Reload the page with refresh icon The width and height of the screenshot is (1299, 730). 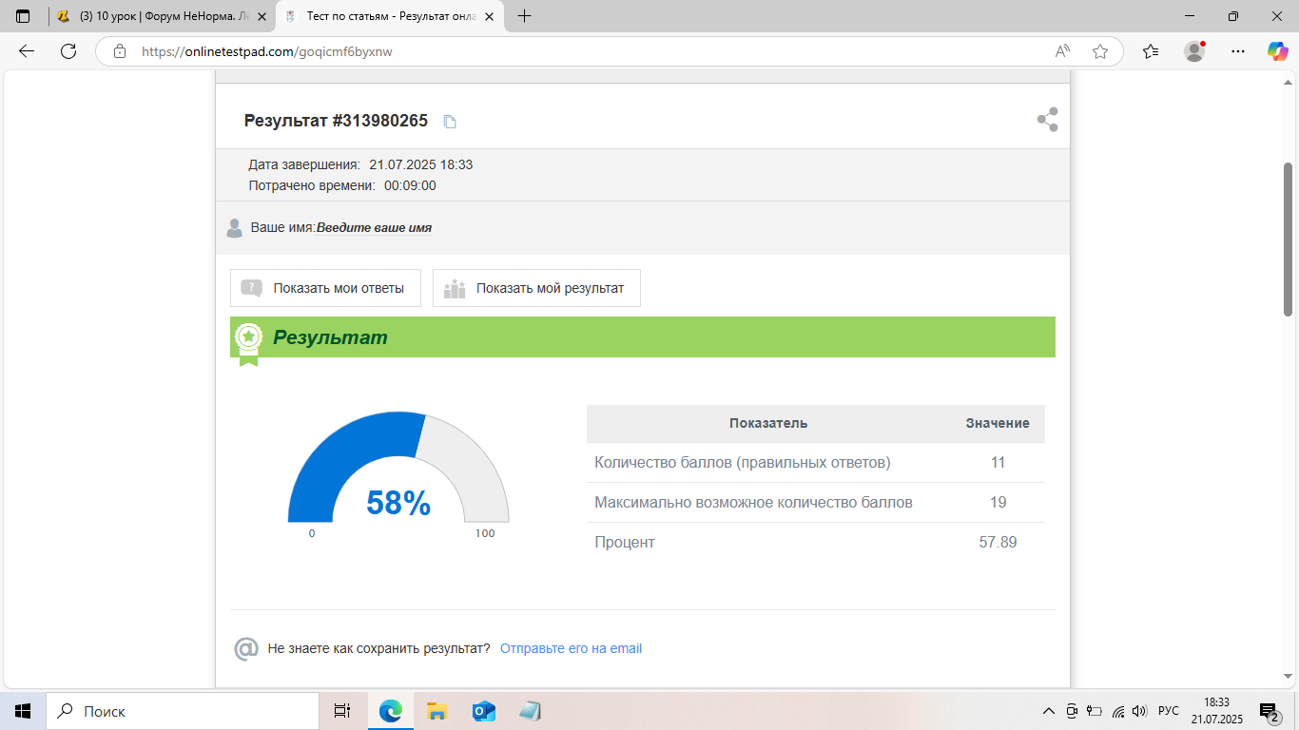68,51
